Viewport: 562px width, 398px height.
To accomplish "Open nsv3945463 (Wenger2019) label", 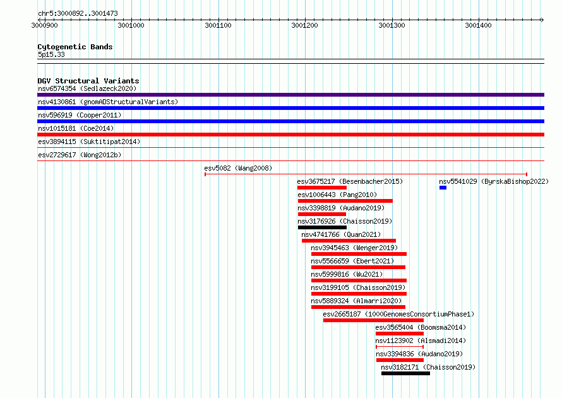I will pyautogui.click(x=354, y=248).
